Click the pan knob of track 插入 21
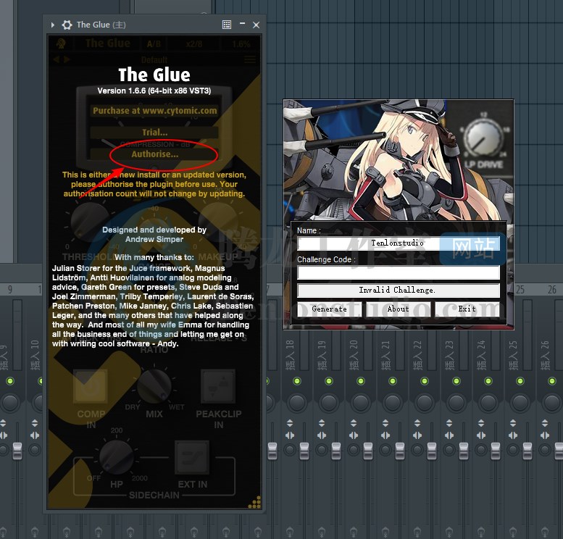 (x=393, y=403)
